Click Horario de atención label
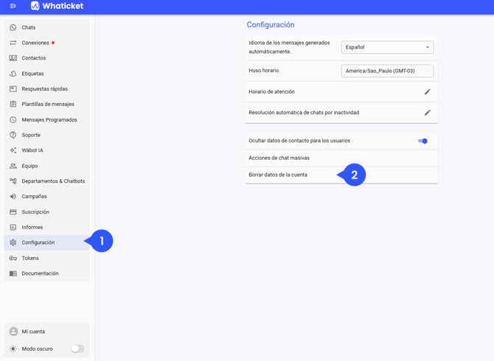 271,91
